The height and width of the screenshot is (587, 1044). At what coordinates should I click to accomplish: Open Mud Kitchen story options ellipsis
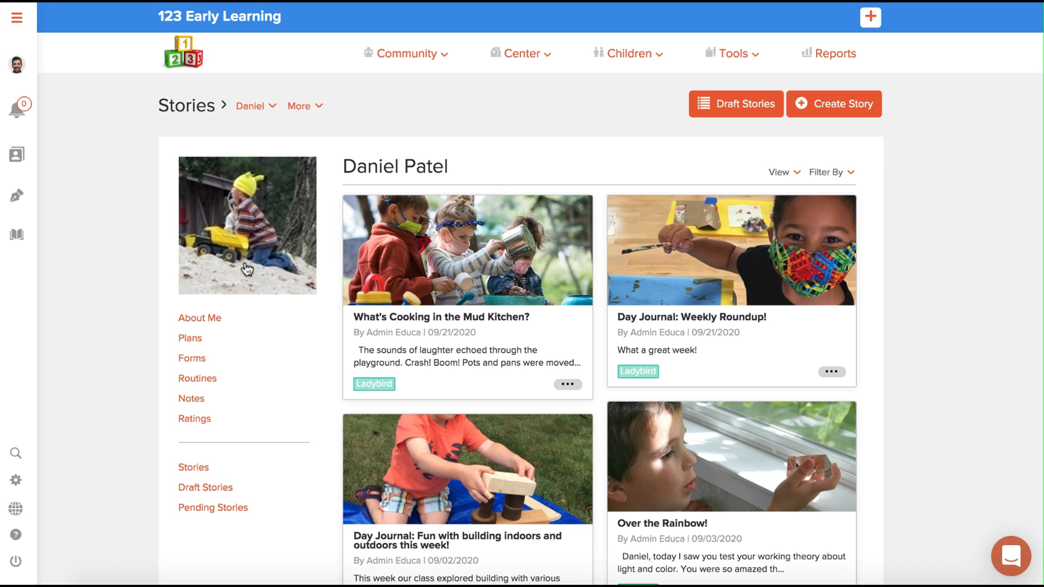567,384
